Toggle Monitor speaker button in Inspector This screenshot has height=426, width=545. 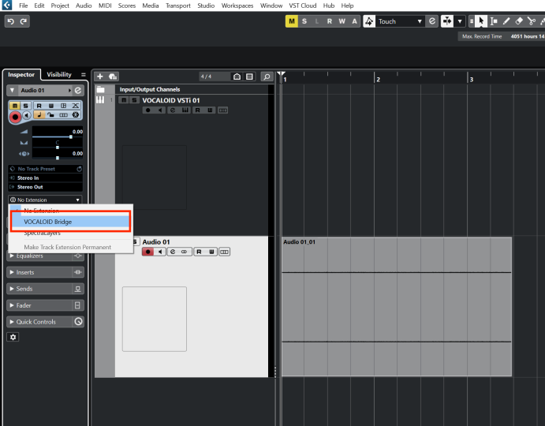click(x=27, y=115)
